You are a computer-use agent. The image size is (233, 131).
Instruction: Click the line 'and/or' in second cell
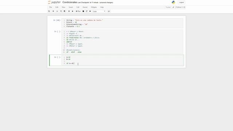coord(69,42)
